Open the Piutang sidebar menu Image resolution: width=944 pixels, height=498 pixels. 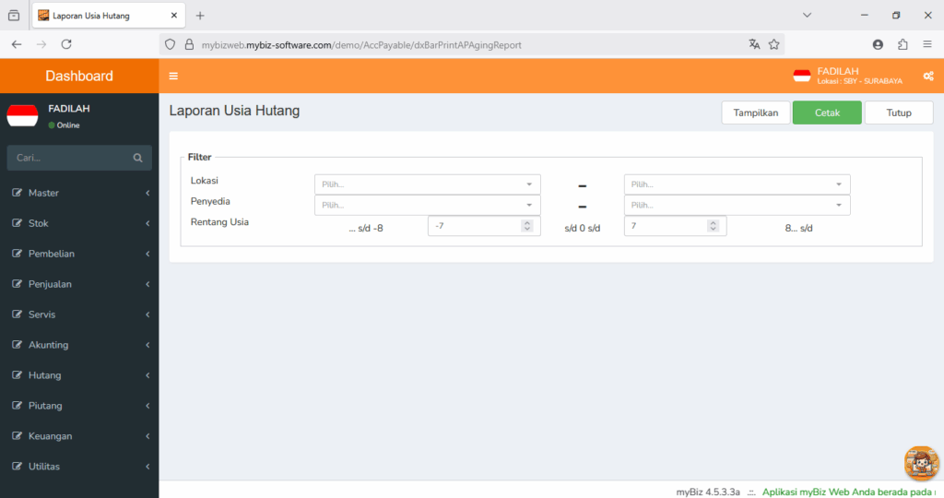tap(79, 406)
